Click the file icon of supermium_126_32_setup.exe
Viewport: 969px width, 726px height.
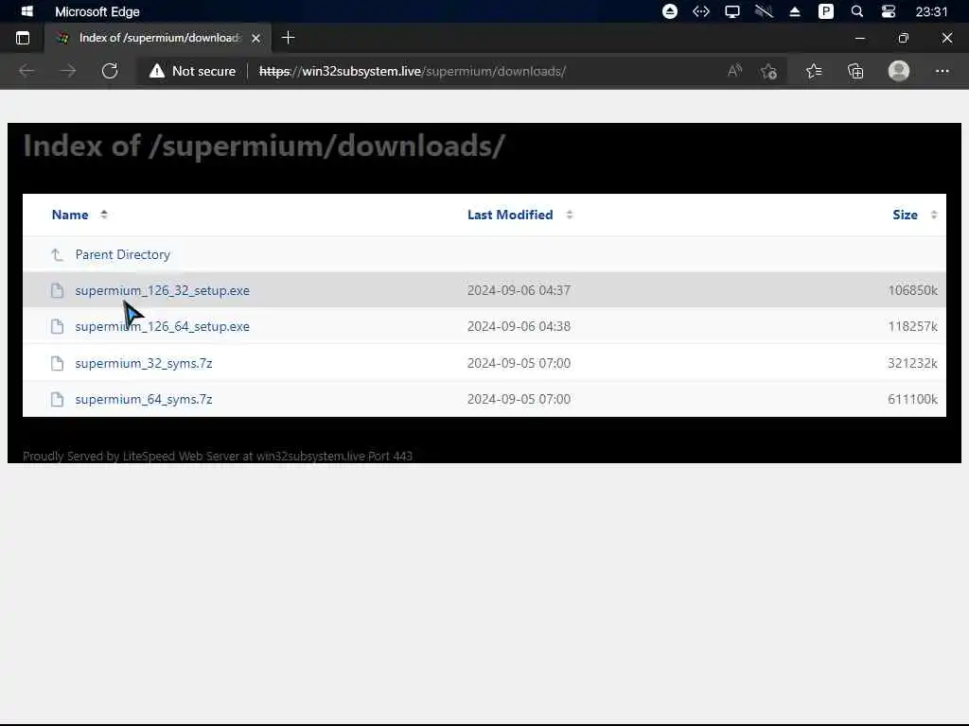57,290
